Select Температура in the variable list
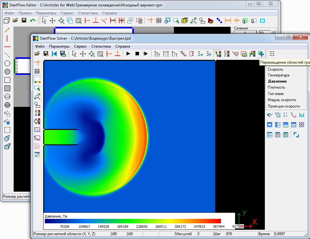The width and height of the screenshot is (310, 239). pos(278,75)
